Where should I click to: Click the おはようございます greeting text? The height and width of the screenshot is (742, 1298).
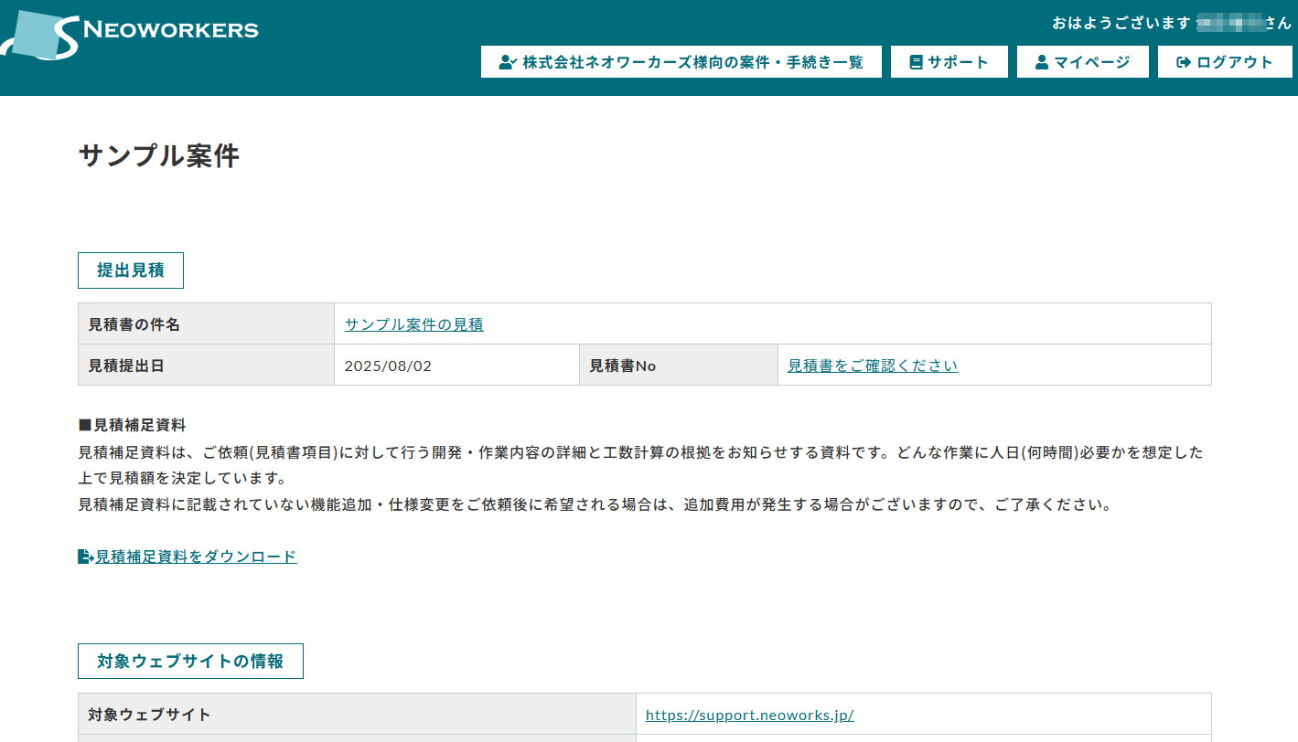(x=1121, y=23)
